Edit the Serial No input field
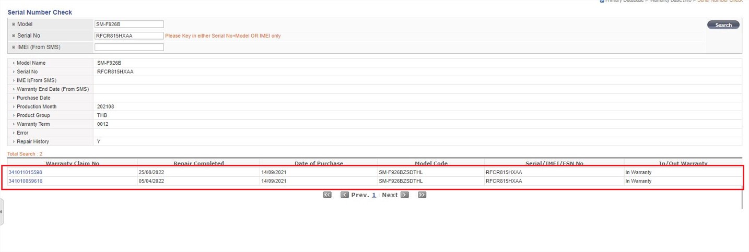This screenshot has width=749, height=252. click(129, 35)
